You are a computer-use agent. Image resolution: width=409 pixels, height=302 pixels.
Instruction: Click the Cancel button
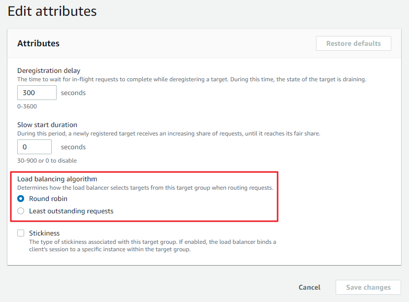click(x=310, y=287)
